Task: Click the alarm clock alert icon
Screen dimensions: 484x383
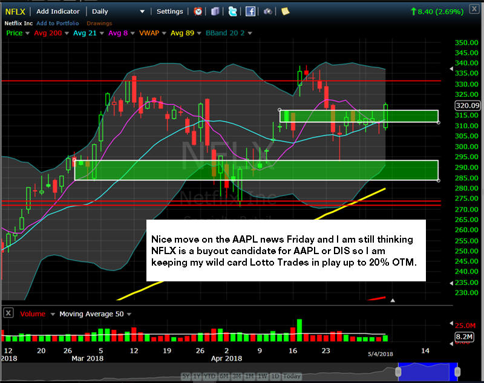Action: pyautogui.click(x=198, y=11)
